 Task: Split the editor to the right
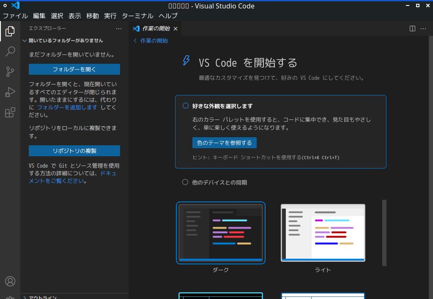tap(412, 29)
